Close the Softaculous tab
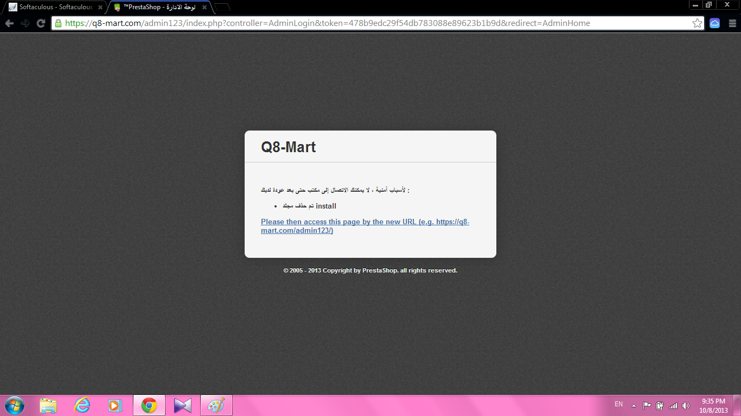The height and width of the screenshot is (416, 741). pos(100,8)
